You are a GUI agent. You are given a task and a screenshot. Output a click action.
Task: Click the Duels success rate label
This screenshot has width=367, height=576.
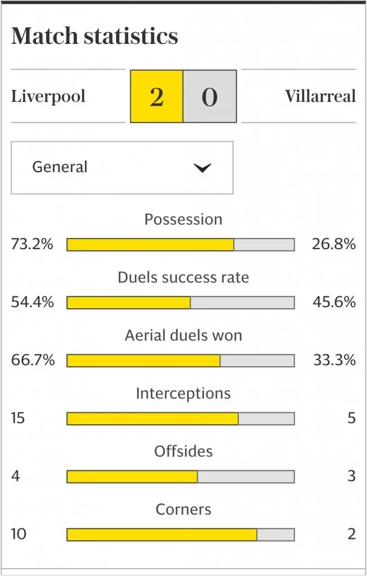183,277
